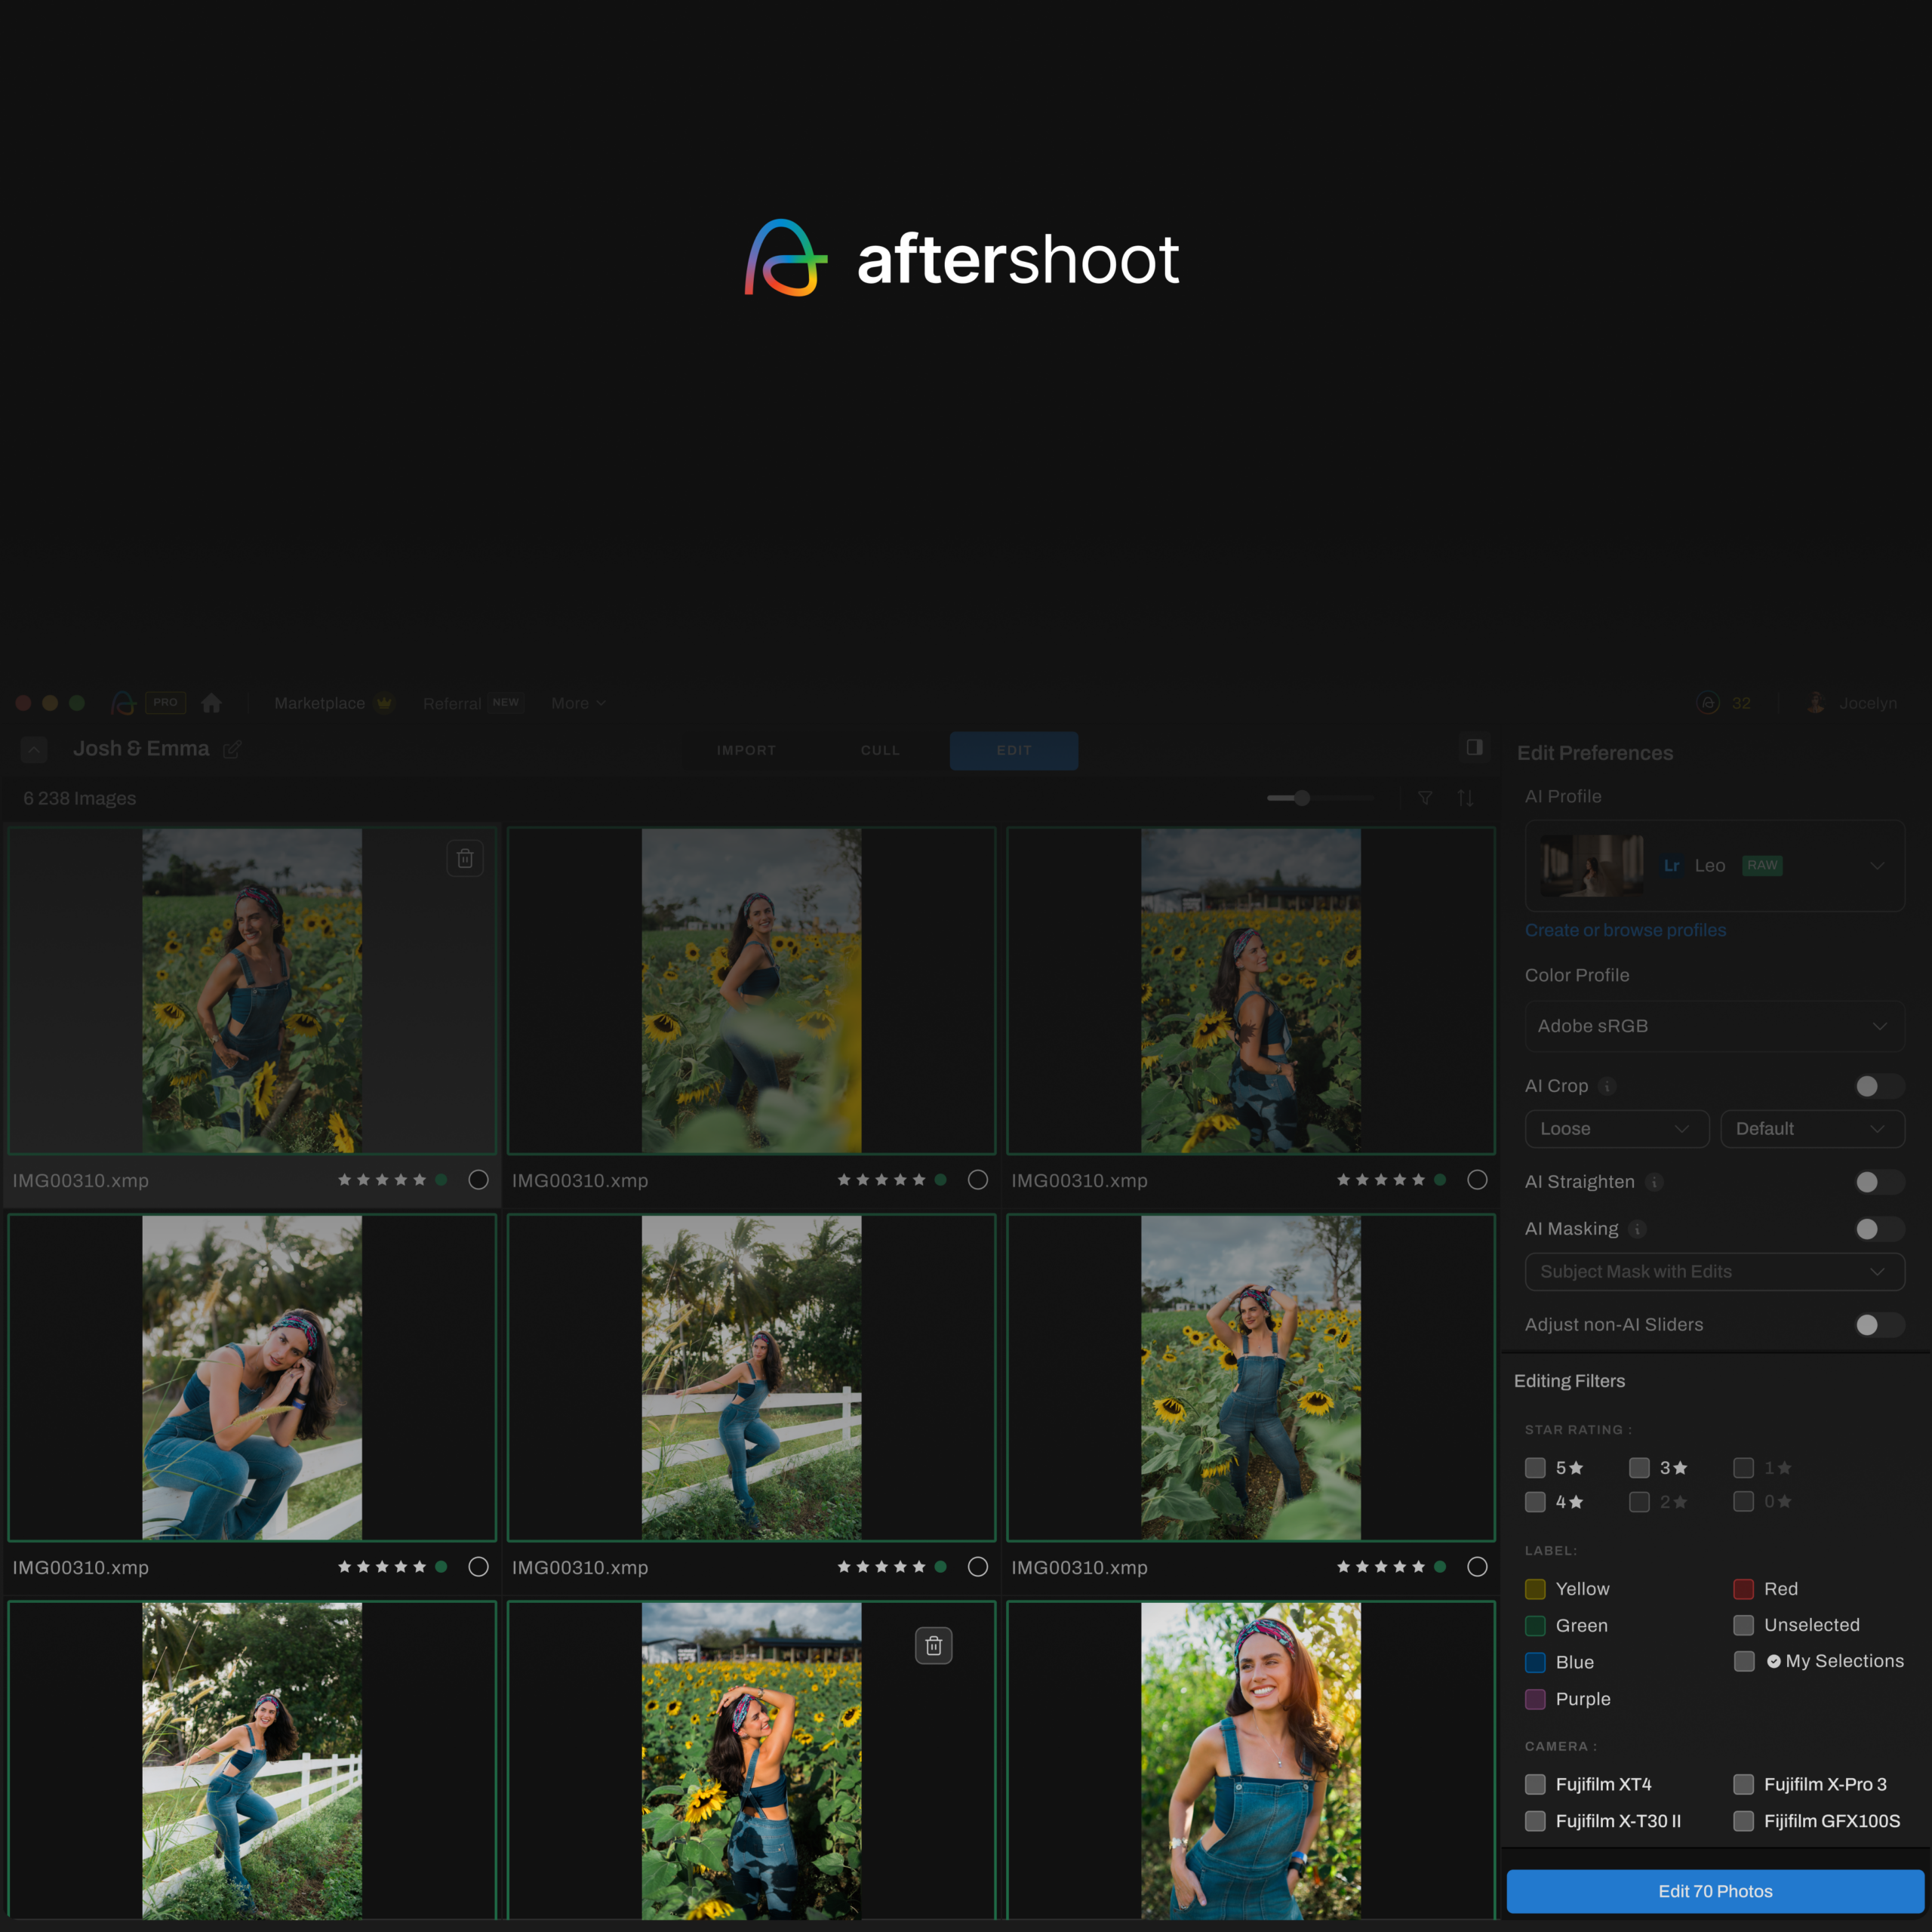The image size is (1932, 1932).
Task: Open the image filter funnel icon
Action: 1425,798
